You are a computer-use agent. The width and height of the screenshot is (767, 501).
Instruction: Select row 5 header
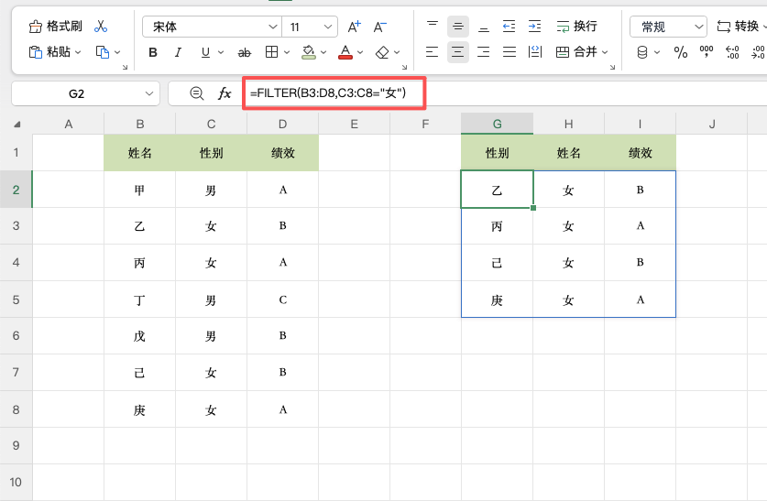click(x=16, y=300)
